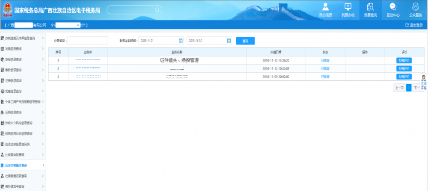Click the 已作废 status in row 3

coord(325,77)
